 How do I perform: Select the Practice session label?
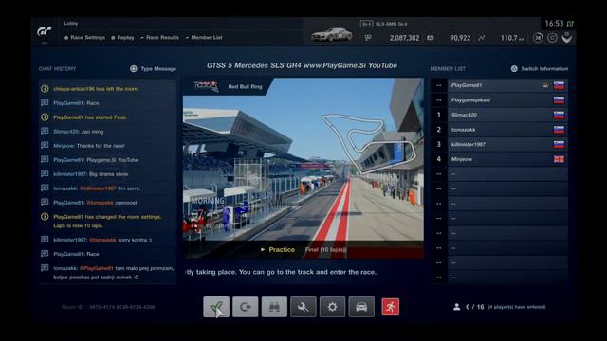(278, 250)
